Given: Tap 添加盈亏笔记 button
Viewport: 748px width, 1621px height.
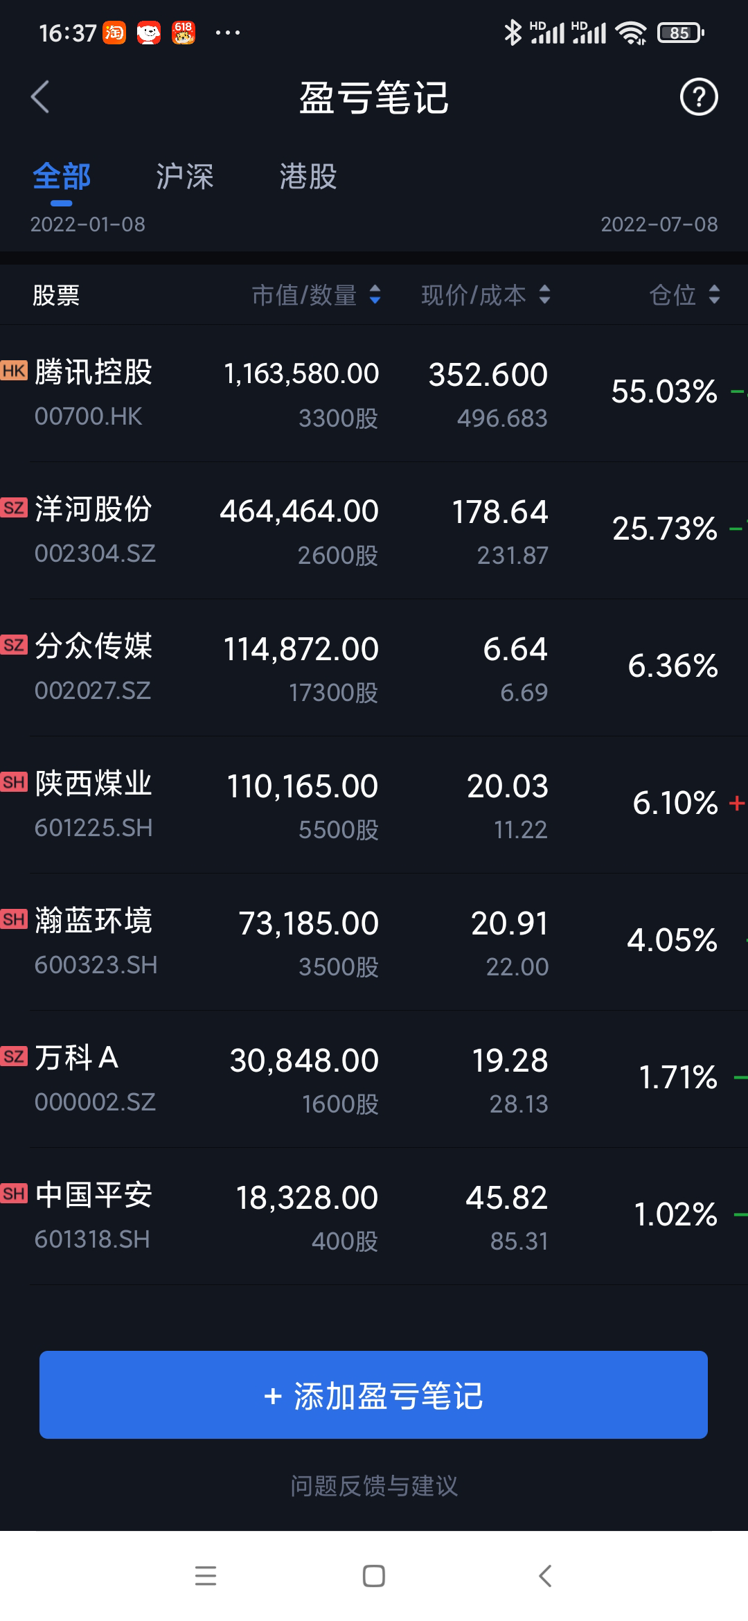Looking at the screenshot, I should 373,1395.
